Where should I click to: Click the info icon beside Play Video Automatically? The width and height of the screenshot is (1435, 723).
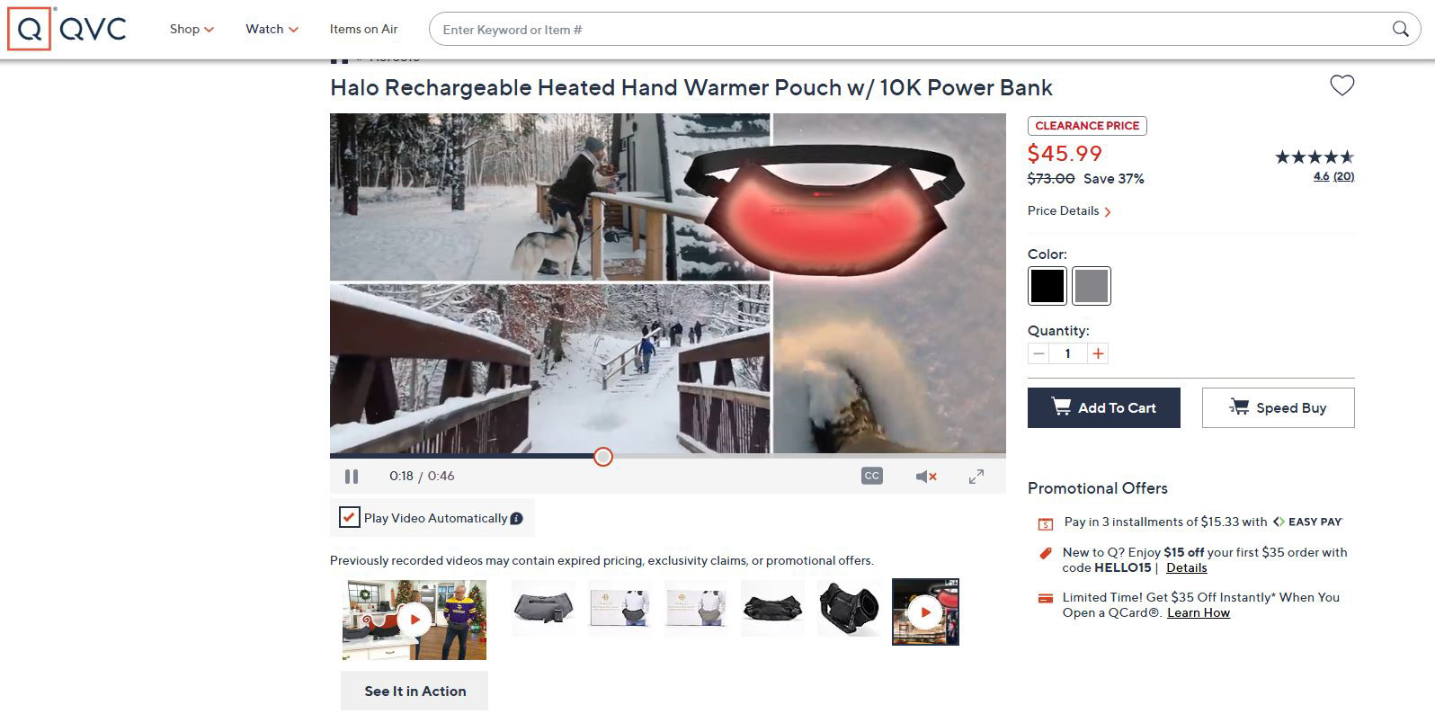[x=516, y=518]
